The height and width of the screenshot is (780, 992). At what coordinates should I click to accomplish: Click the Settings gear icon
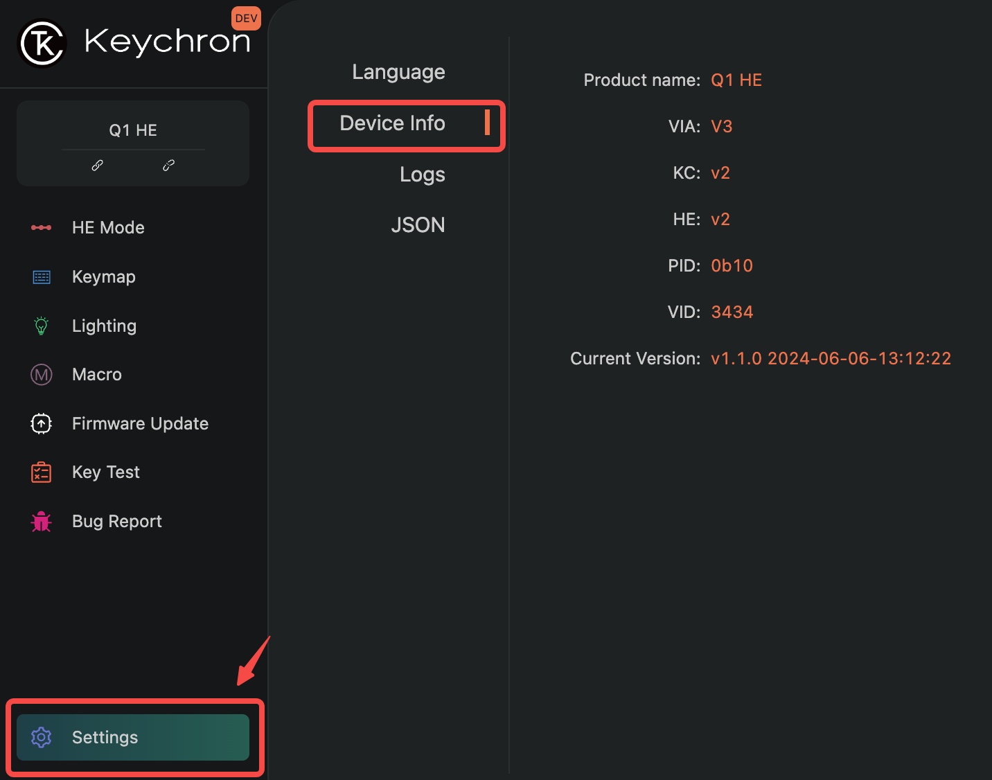tap(42, 738)
